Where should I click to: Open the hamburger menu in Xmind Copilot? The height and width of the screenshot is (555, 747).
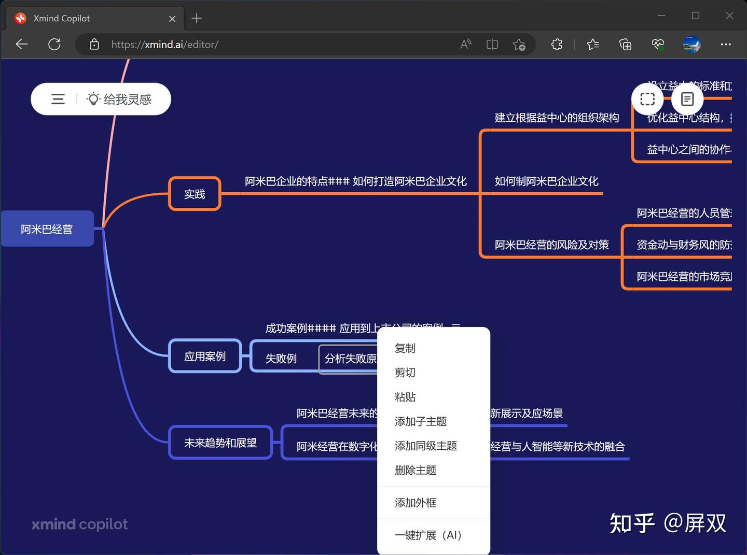click(58, 99)
